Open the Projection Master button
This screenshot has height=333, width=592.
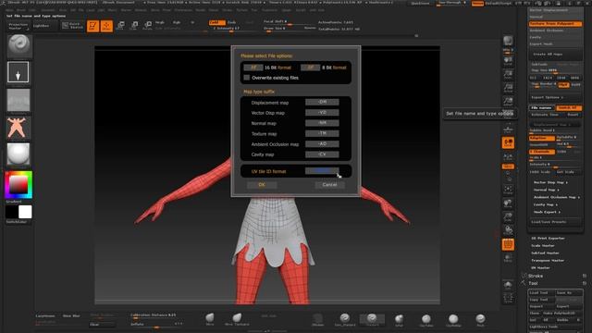[18, 26]
